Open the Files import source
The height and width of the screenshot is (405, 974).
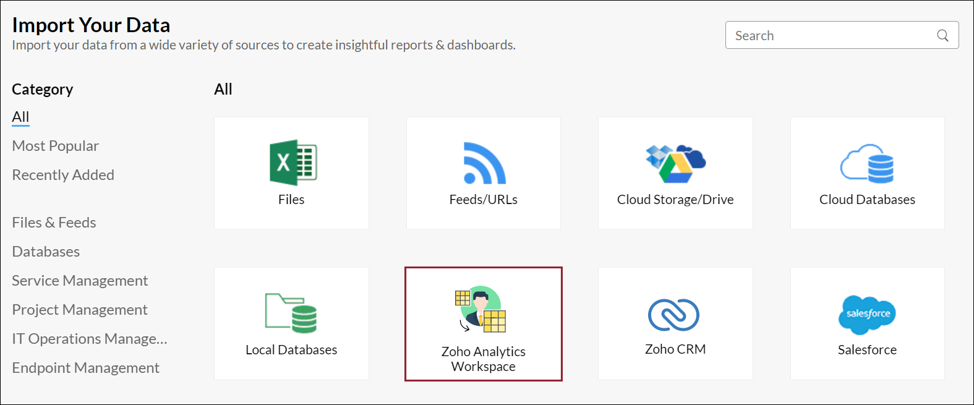point(291,173)
